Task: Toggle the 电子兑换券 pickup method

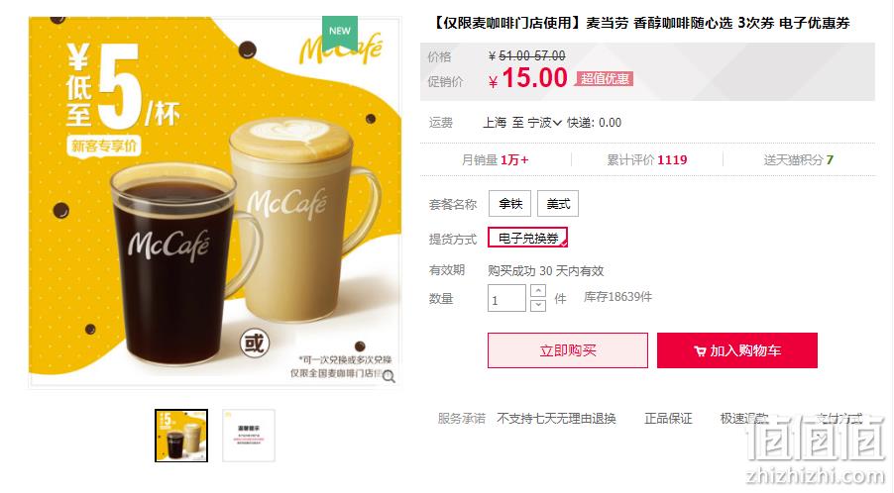Action: (527, 238)
